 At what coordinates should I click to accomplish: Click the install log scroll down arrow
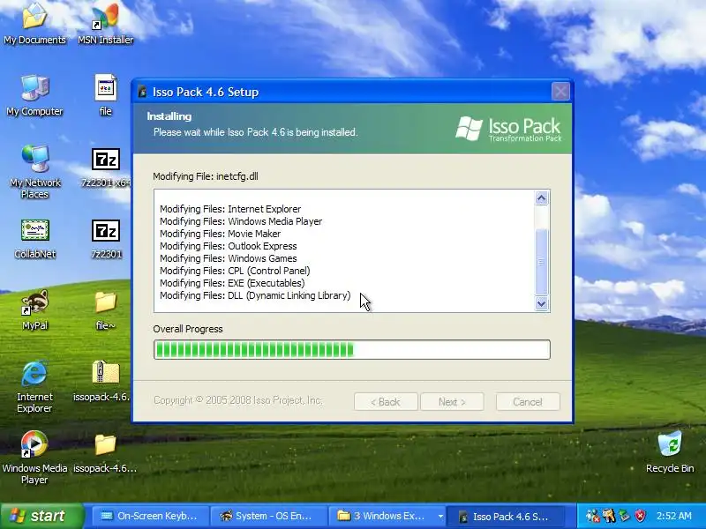[542, 303]
